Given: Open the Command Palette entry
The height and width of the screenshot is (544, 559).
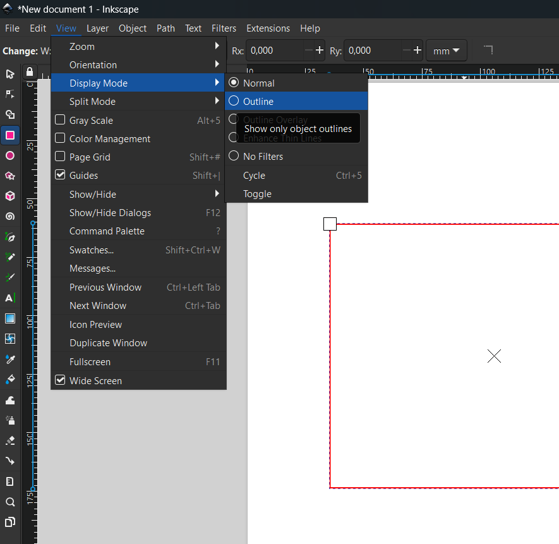Looking at the screenshot, I should click(x=139, y=231).
